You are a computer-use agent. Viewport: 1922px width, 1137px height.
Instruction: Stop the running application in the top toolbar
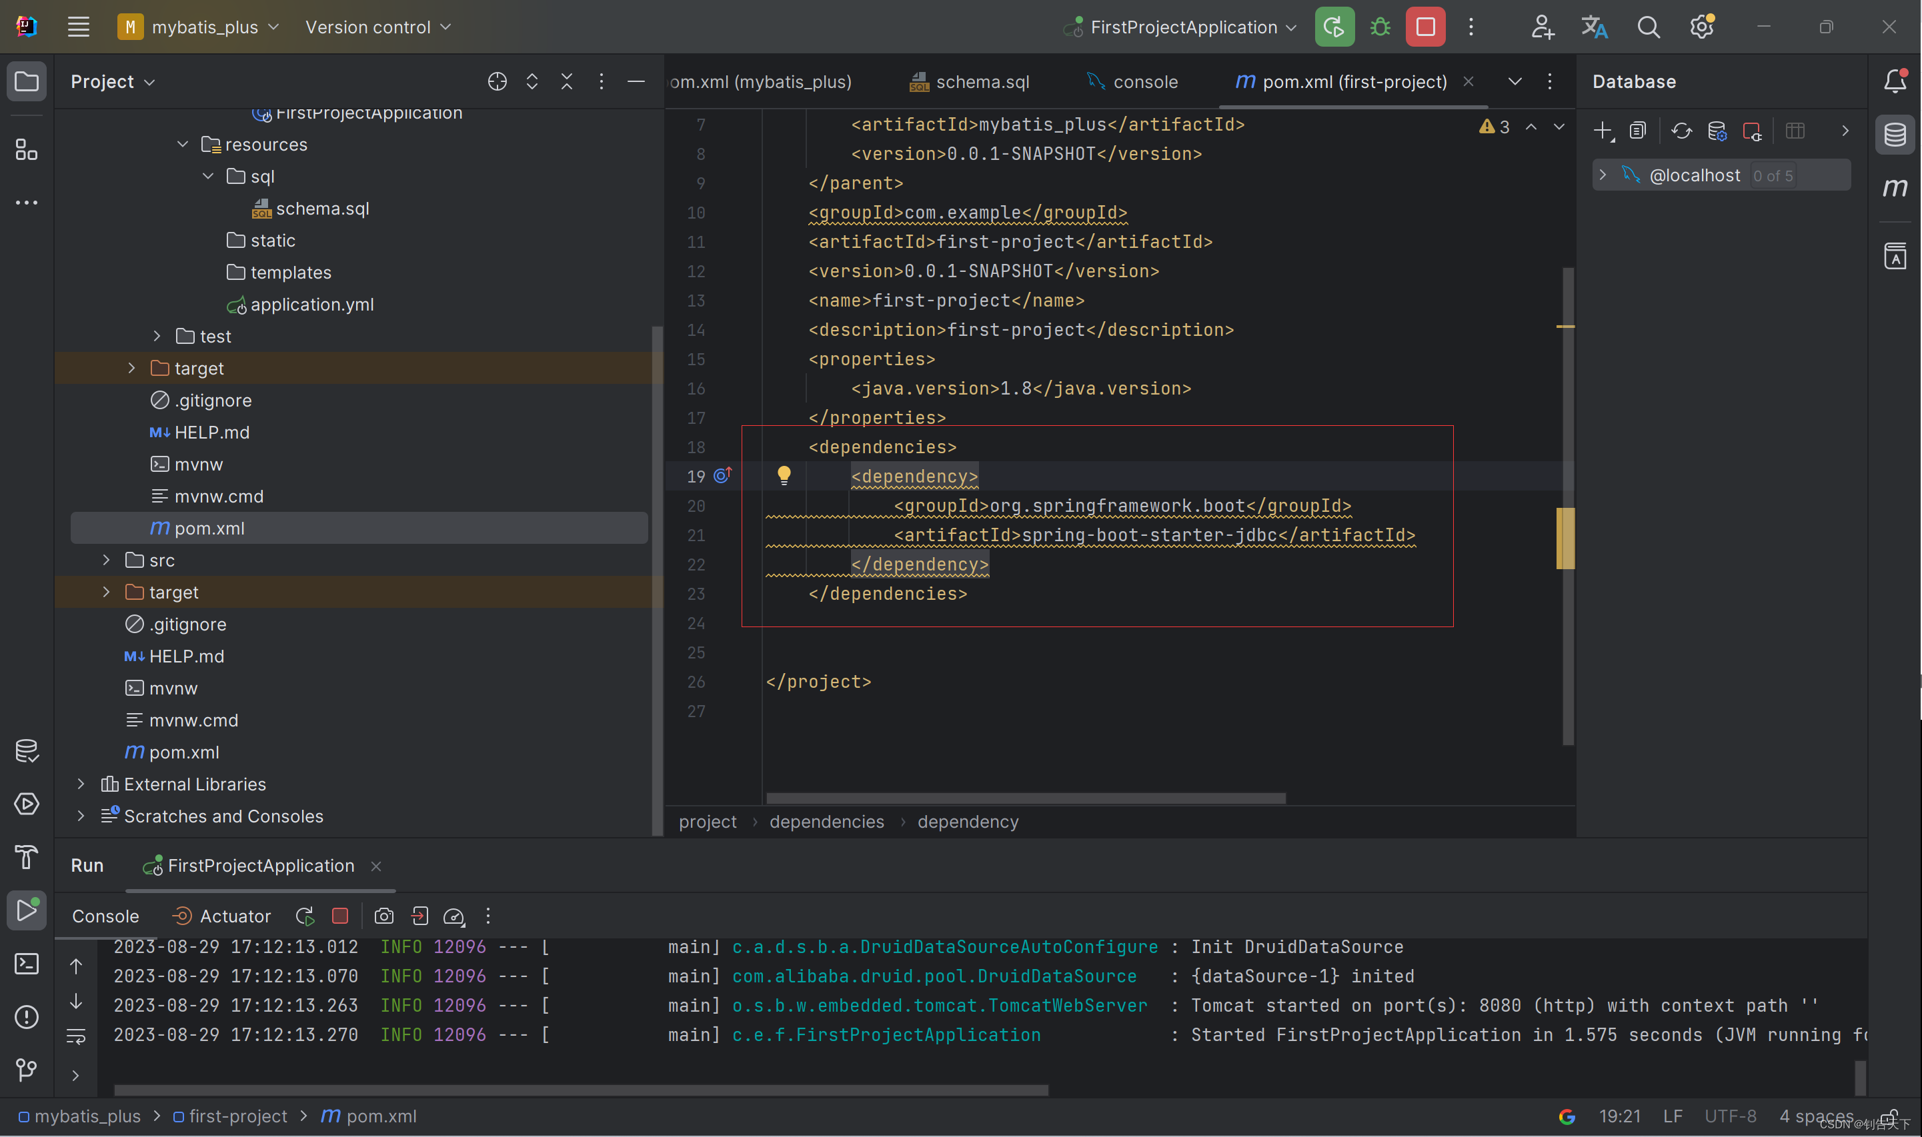coord(1425,27)
